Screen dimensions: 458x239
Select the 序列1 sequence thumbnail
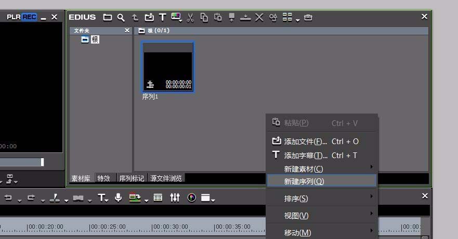coord(168,67)
